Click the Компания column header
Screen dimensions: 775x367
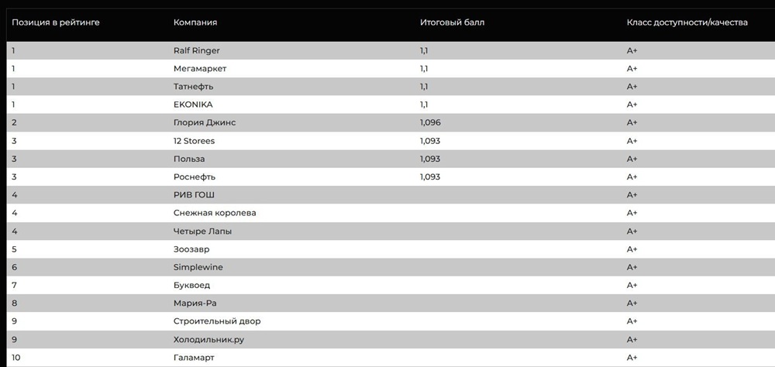195,22
